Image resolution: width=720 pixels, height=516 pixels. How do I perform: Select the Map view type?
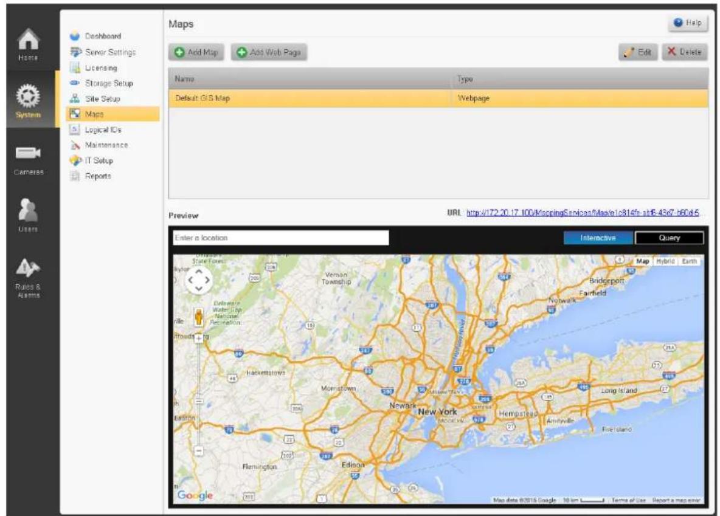[x=642, y=261]
